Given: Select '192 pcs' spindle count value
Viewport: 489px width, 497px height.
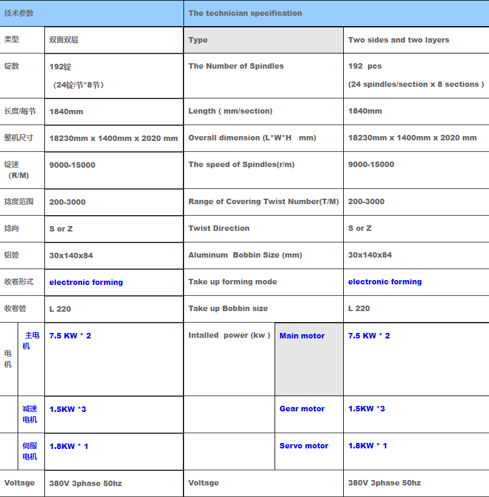Looking at the screenshot, I should (364, 66).
